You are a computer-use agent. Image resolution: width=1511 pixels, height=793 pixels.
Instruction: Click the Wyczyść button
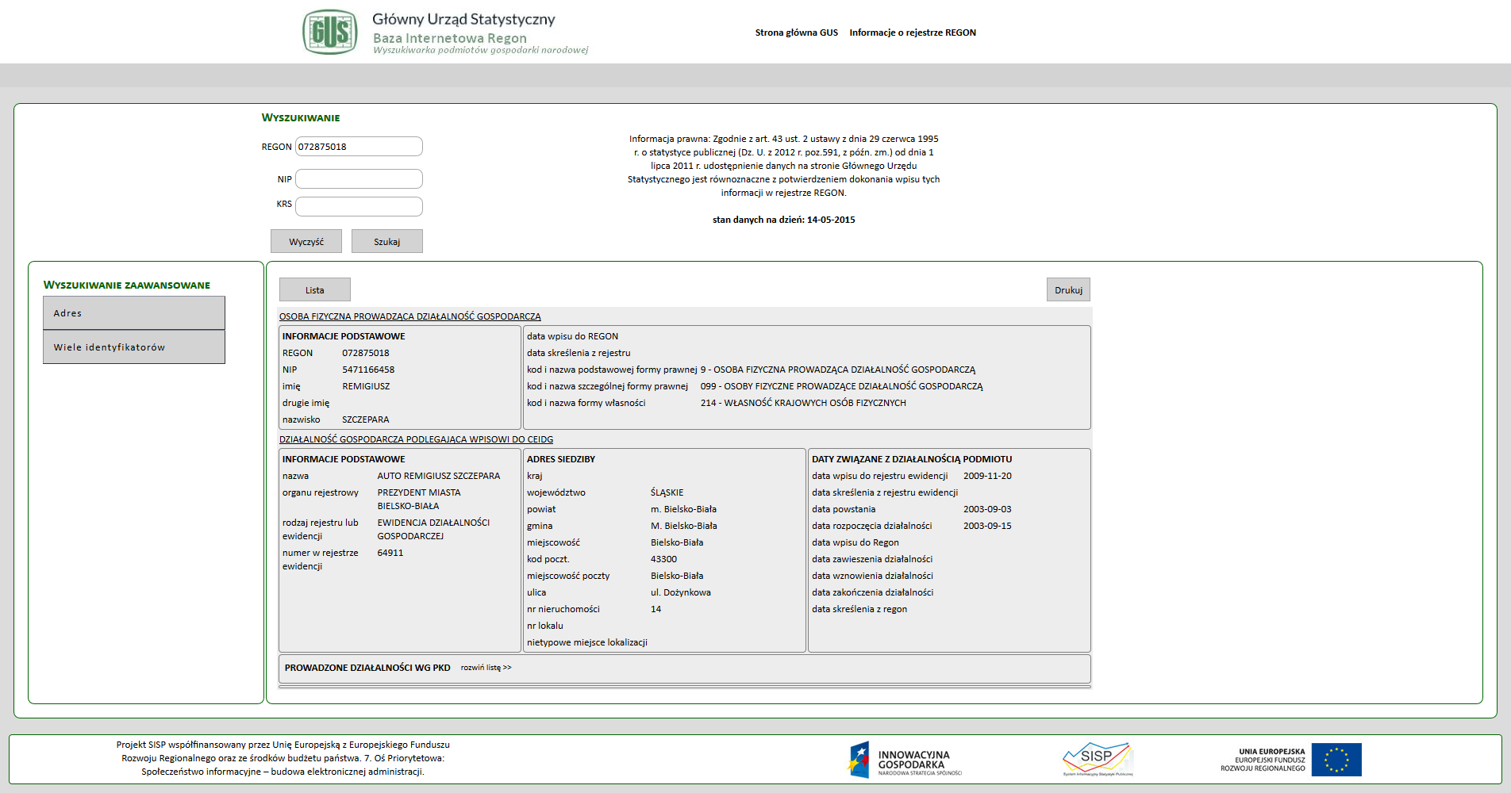pyautogui.click(x=306, y=241)
